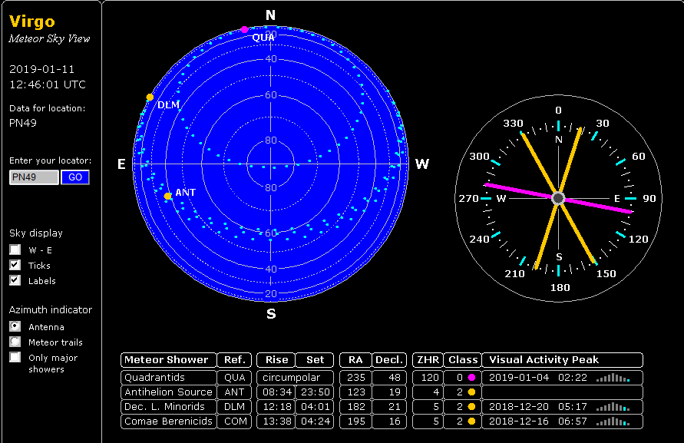Screen dimensions: 684x443
Task: Select the Meteor trails azimuth option
Action: click(15, 342)
